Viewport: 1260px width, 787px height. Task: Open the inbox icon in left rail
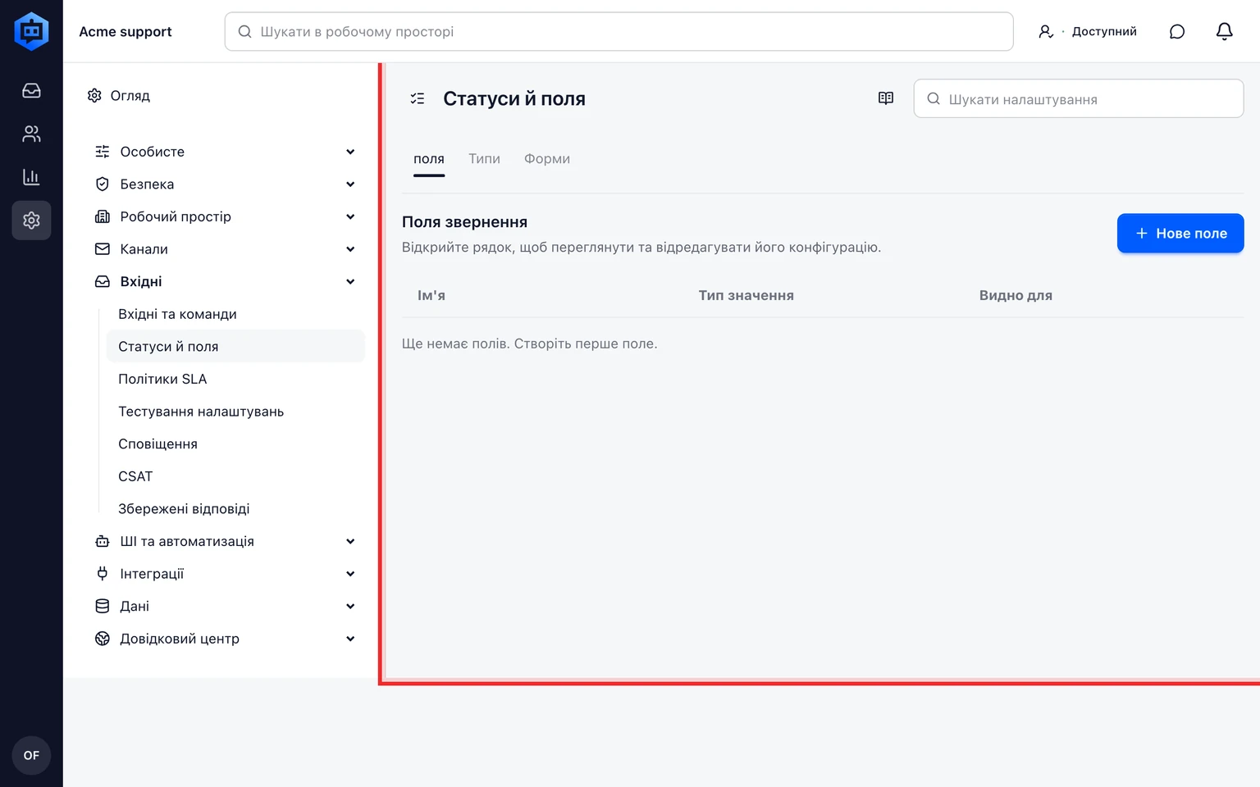click(31, 90)
